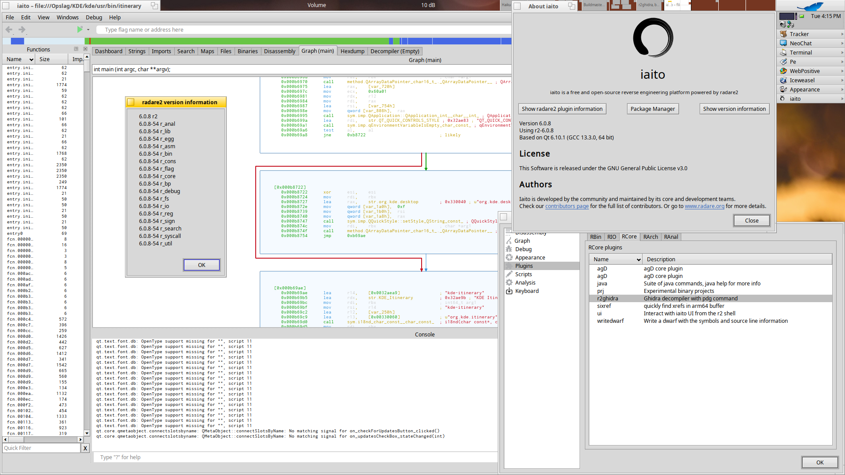This screenshot has height=475, width=845.
Task: Open the Windows menu
Action: click(67, 18)
